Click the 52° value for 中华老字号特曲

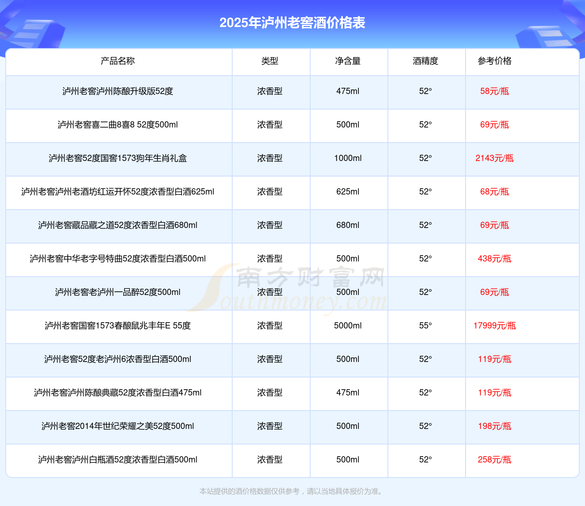(x=425, y=259)
